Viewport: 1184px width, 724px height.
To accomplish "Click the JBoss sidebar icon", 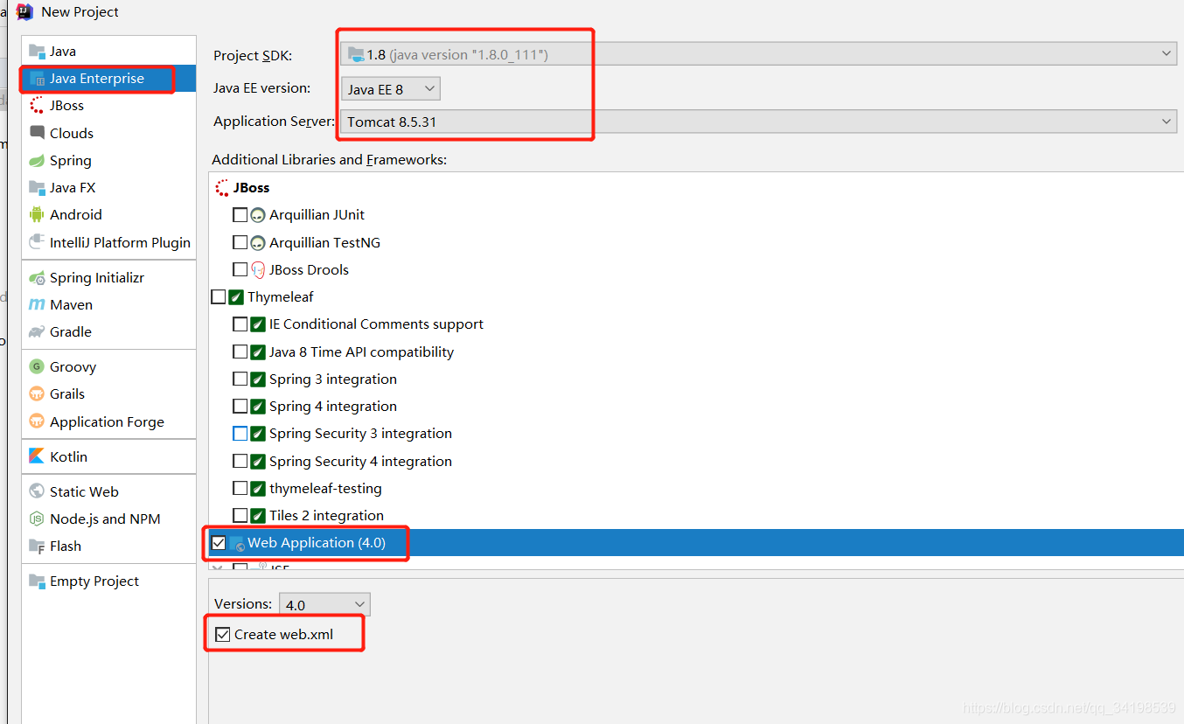I will click(x=37, y=106).
